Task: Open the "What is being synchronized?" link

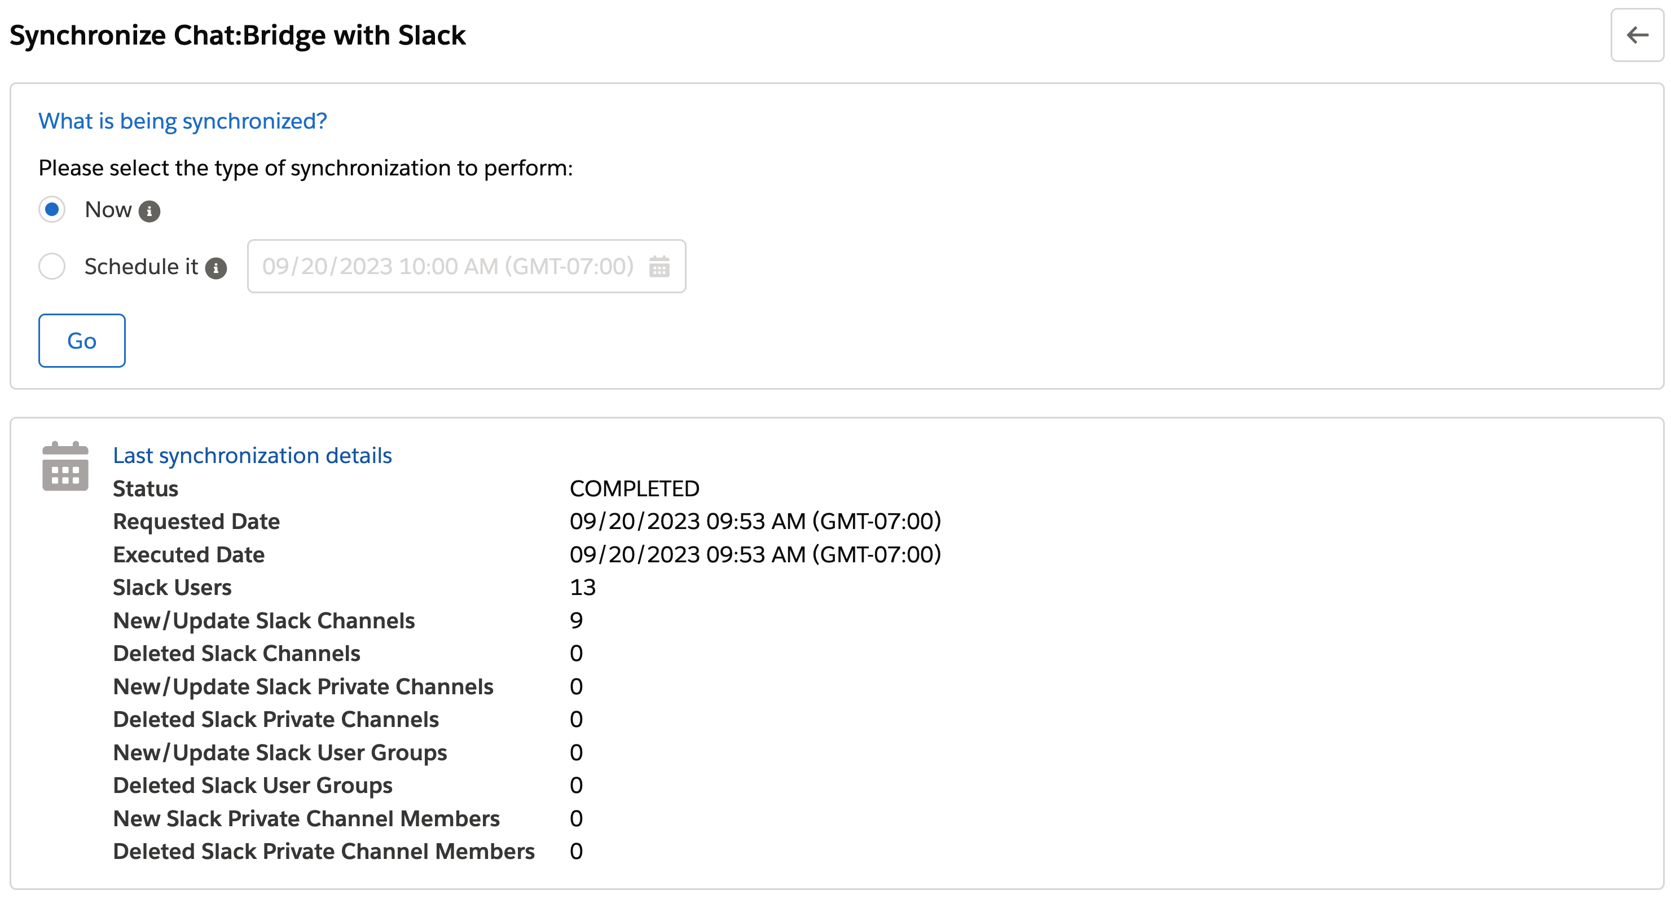Action: coord(182,121)
